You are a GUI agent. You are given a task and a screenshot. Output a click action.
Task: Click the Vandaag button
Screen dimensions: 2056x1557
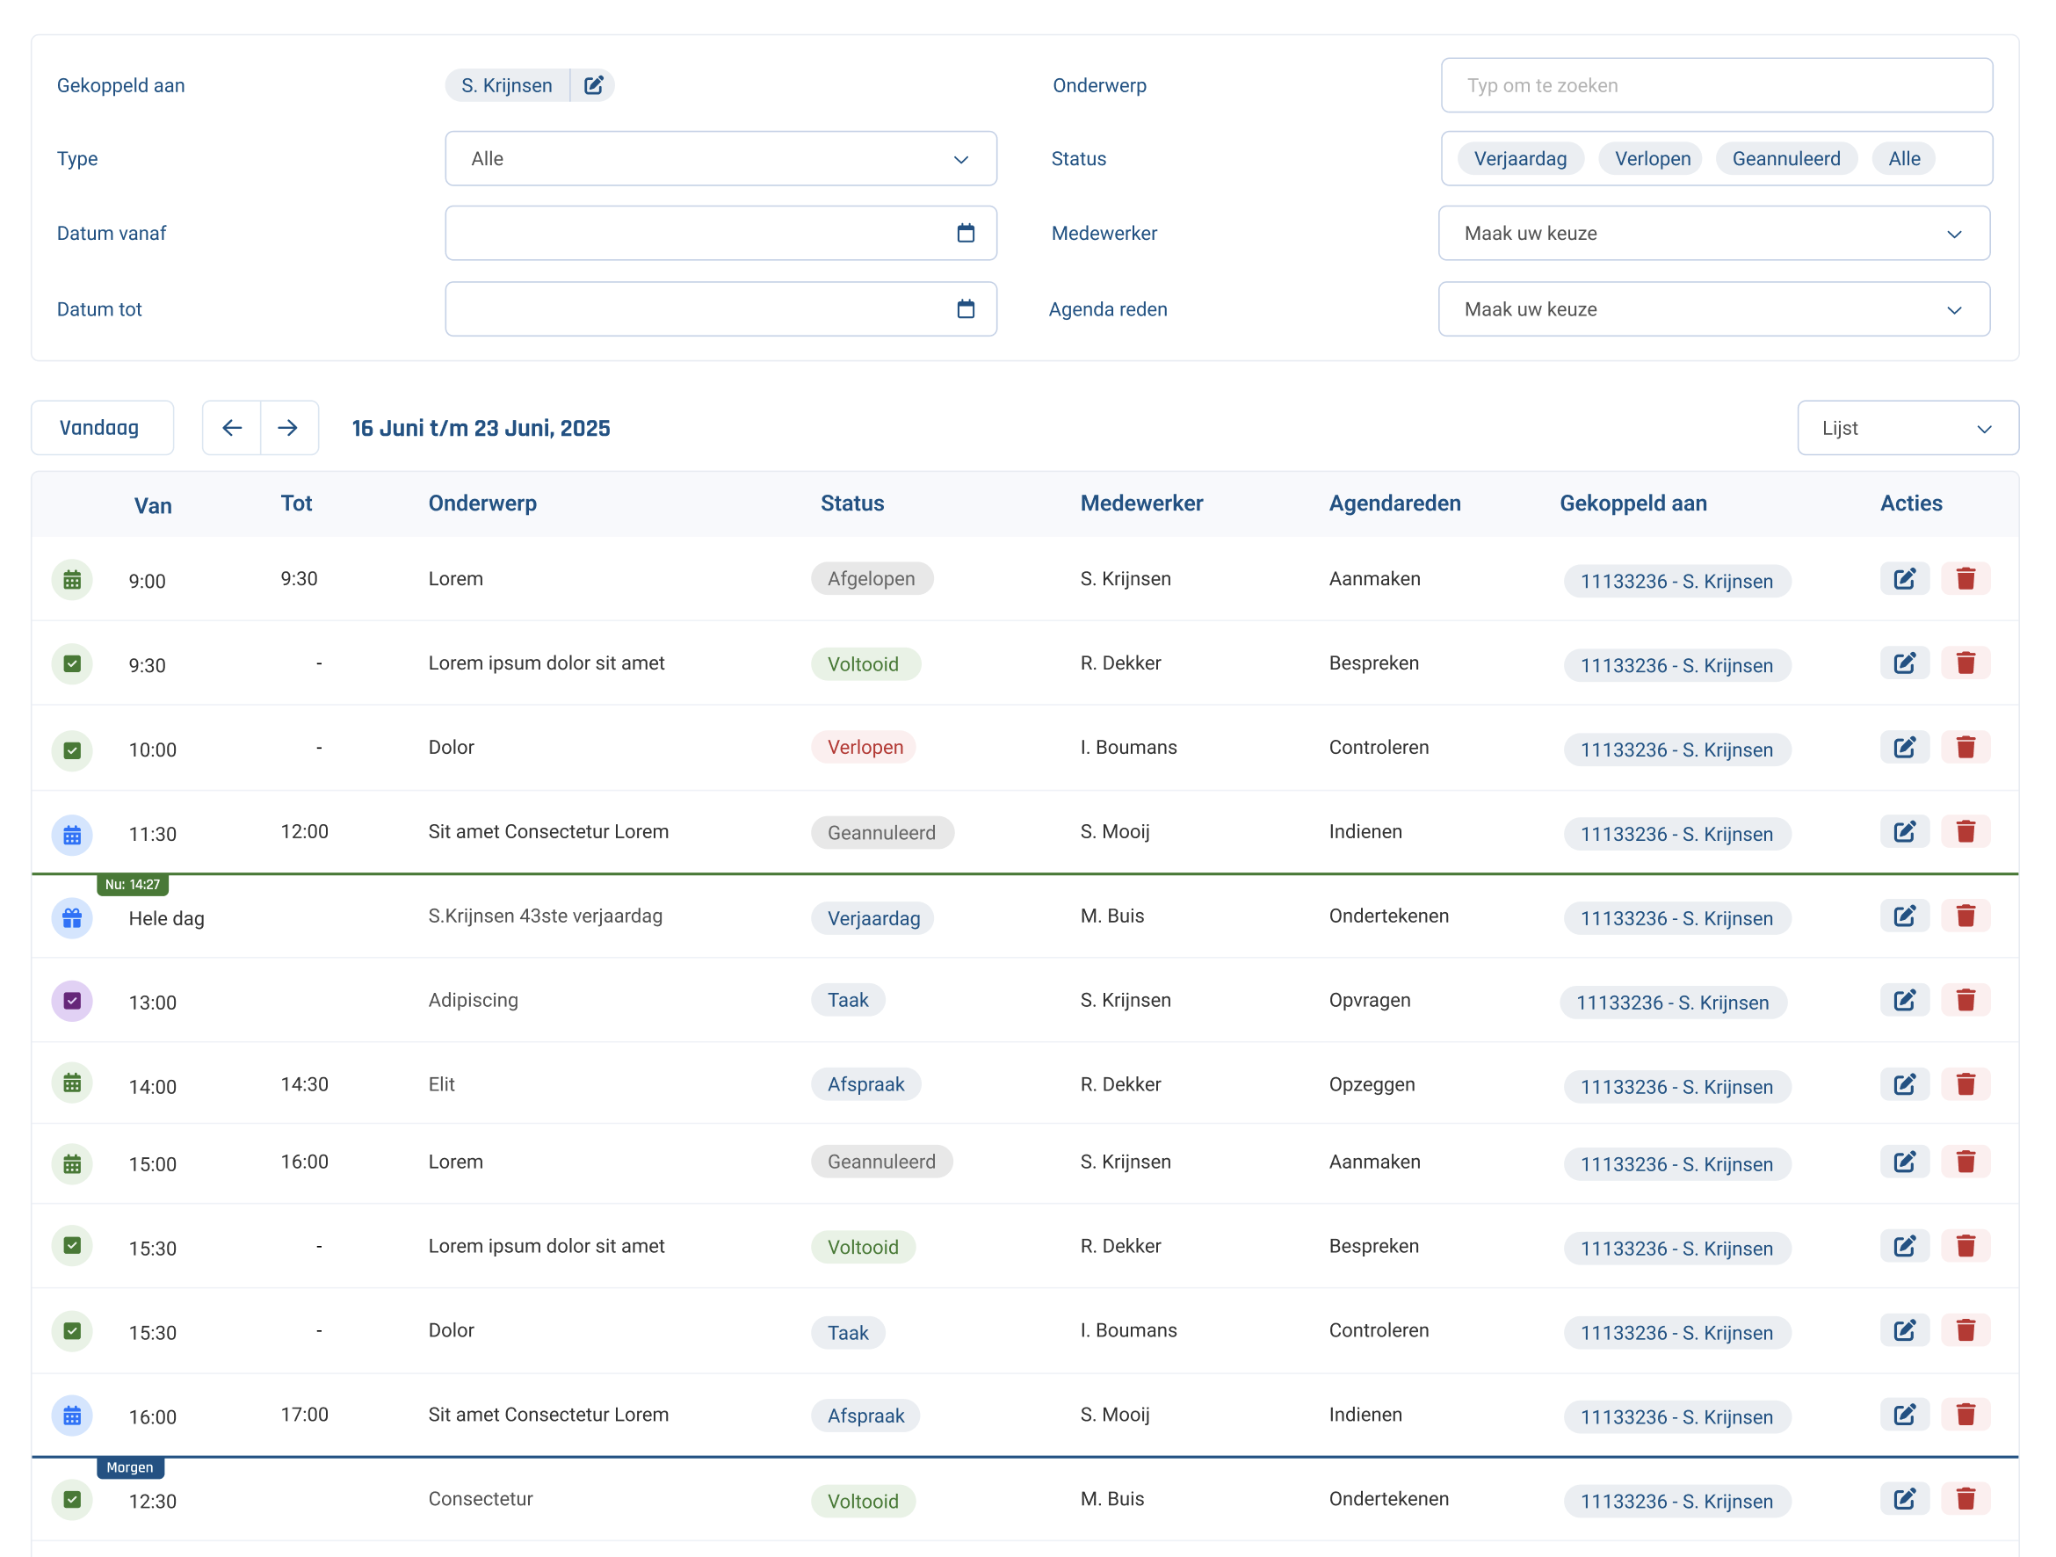click(x=100, y=428)
